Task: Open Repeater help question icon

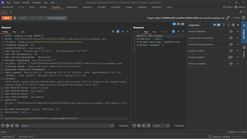Action: tap(243, 18)
